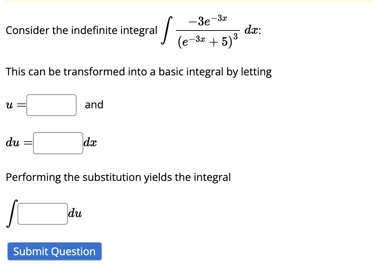Select the empty field next to u equals
Image resolution: width=373 pixels, height=272 pixels.
pyautogui.click(x=51, y=105)
